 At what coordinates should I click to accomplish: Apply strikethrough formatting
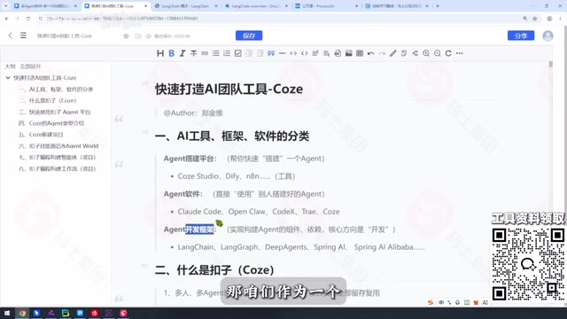194,53
